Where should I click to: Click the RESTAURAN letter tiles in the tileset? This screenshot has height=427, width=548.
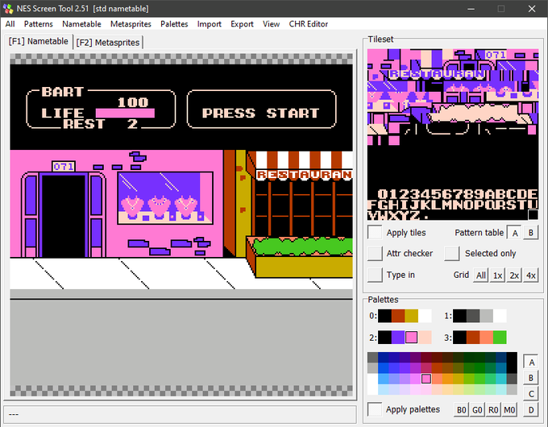click(438, 74)
